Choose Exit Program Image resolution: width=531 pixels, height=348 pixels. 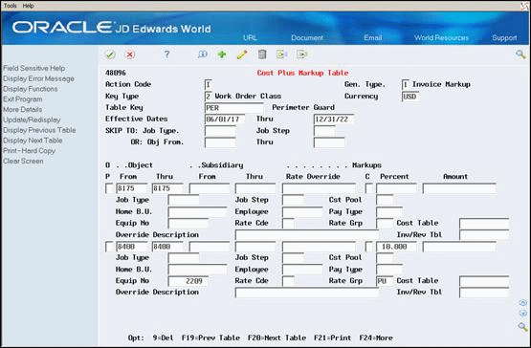point(23,99)
